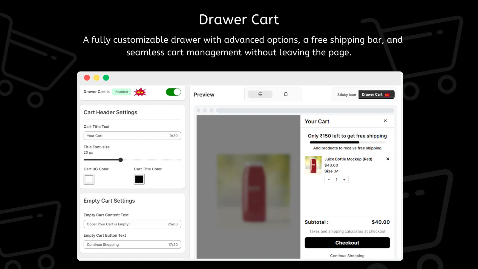Click the green window maximize dot
478x269 pixels.
(x=106, y=78)
